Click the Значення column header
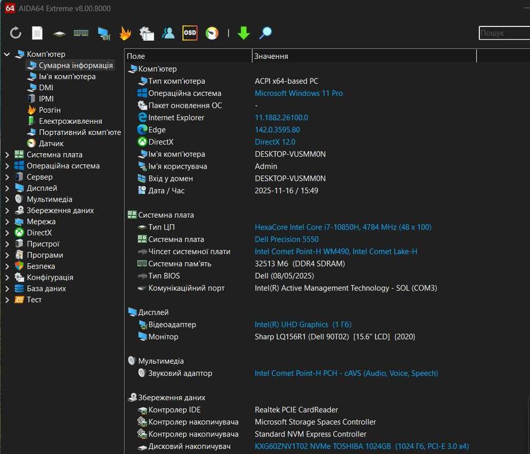The width and height of the screenshot is (530, 454). click(364, 56)
